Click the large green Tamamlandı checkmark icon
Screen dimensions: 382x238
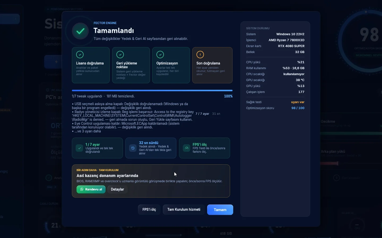click(80, 31)
